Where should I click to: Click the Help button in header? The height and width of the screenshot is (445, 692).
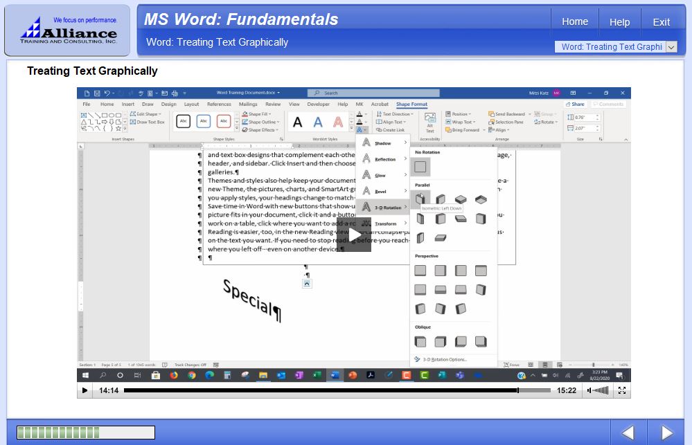click(x=619, y=22)
